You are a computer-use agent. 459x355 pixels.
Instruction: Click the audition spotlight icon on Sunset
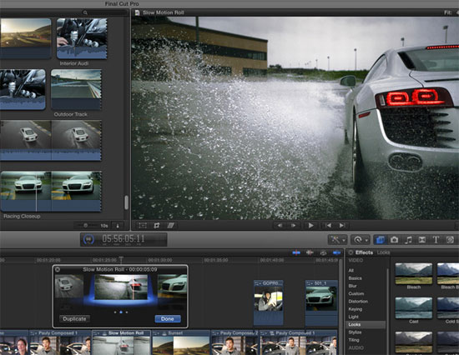164,333
